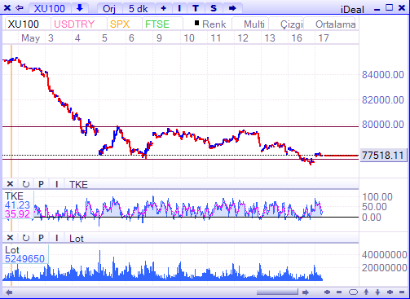Open the symbol dropdown arrow after XU100
Image resolution: width=410 pixels, height=299 pixels.
(x=80, y=8)
